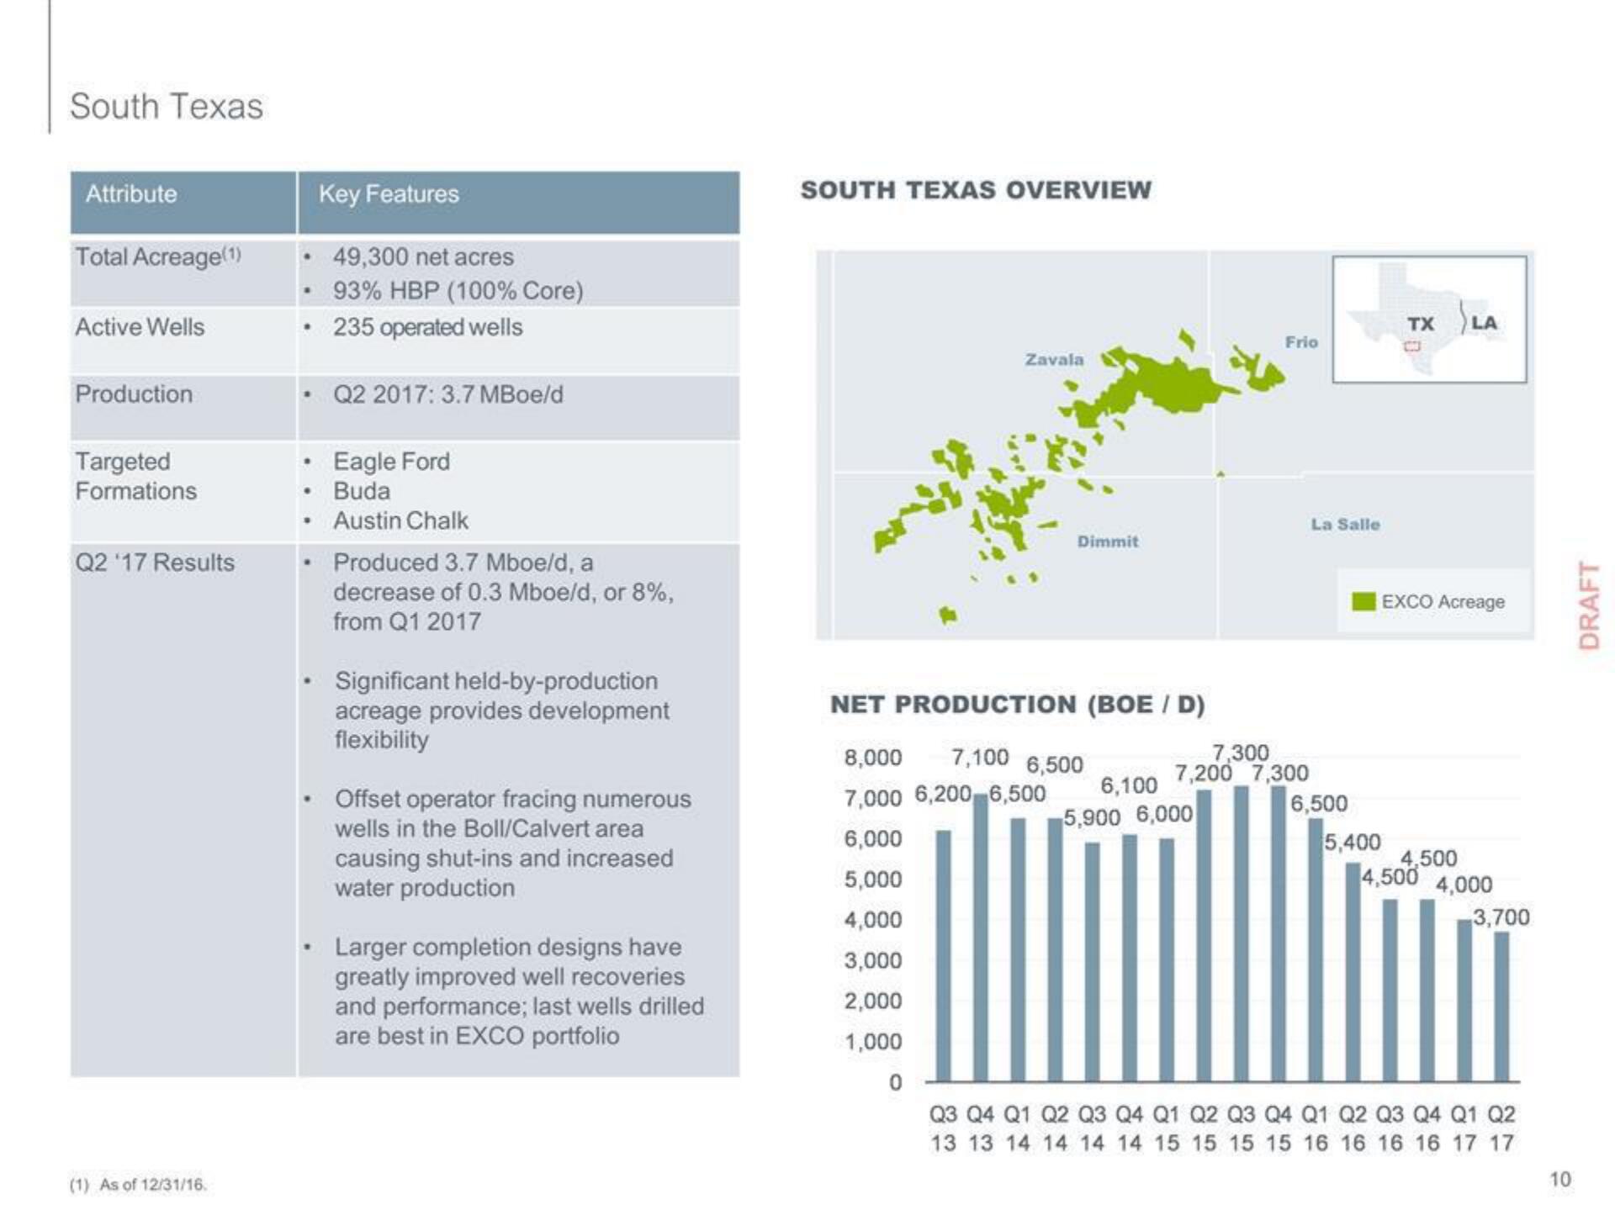This screenshot has width=1615, height=1210.
Task: Select the 'Attribute' table header
Action: (131, 194)
